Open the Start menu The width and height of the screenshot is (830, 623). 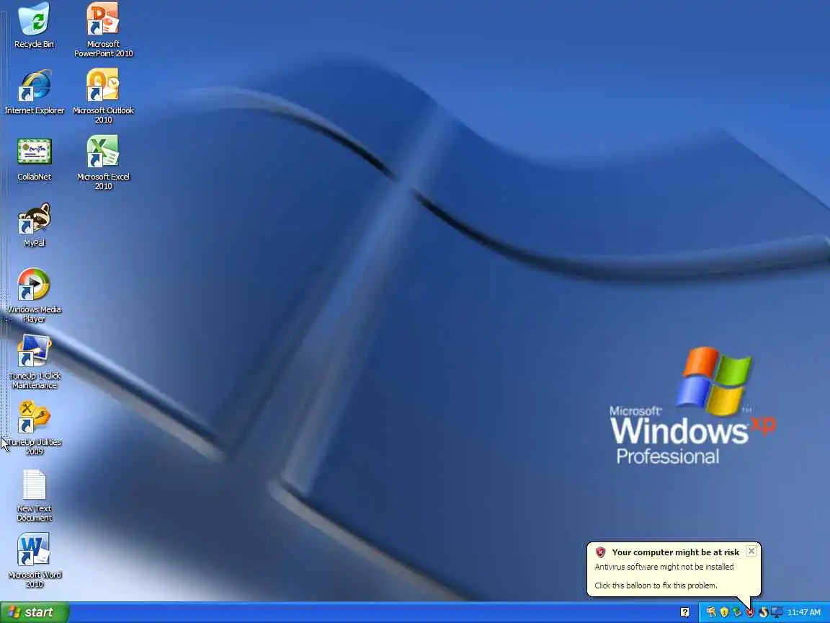35,612
